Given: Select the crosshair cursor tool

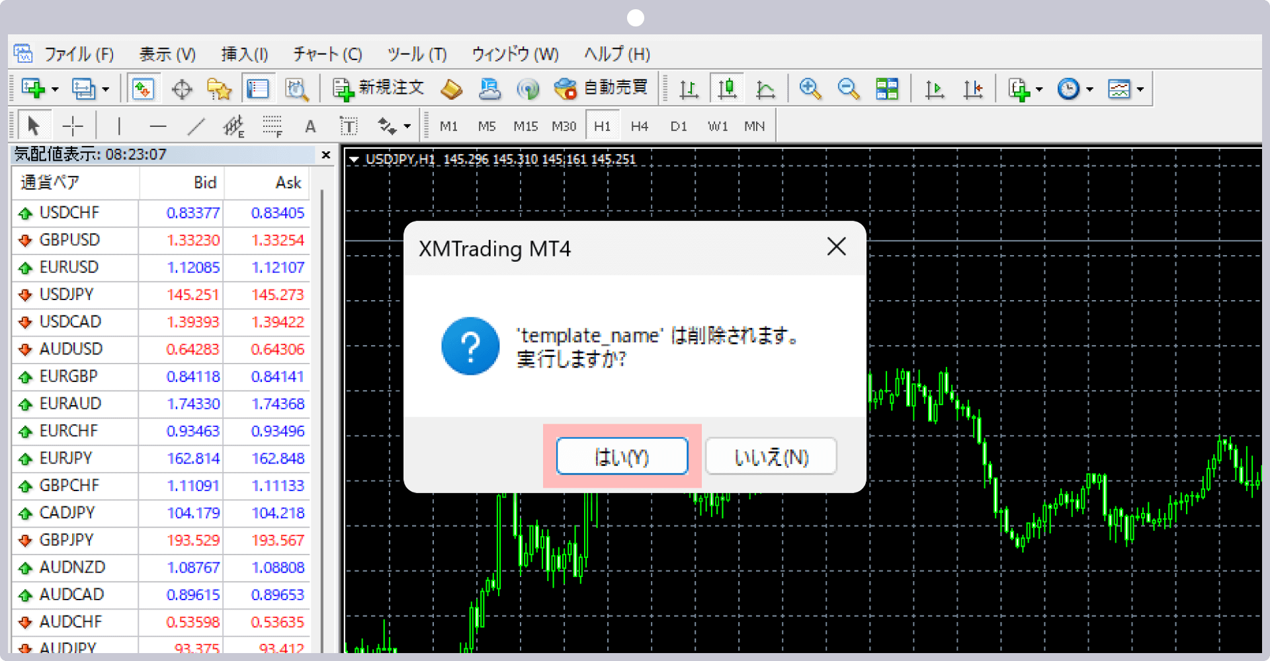Looking at the screenshot, I should click(73, 126).
